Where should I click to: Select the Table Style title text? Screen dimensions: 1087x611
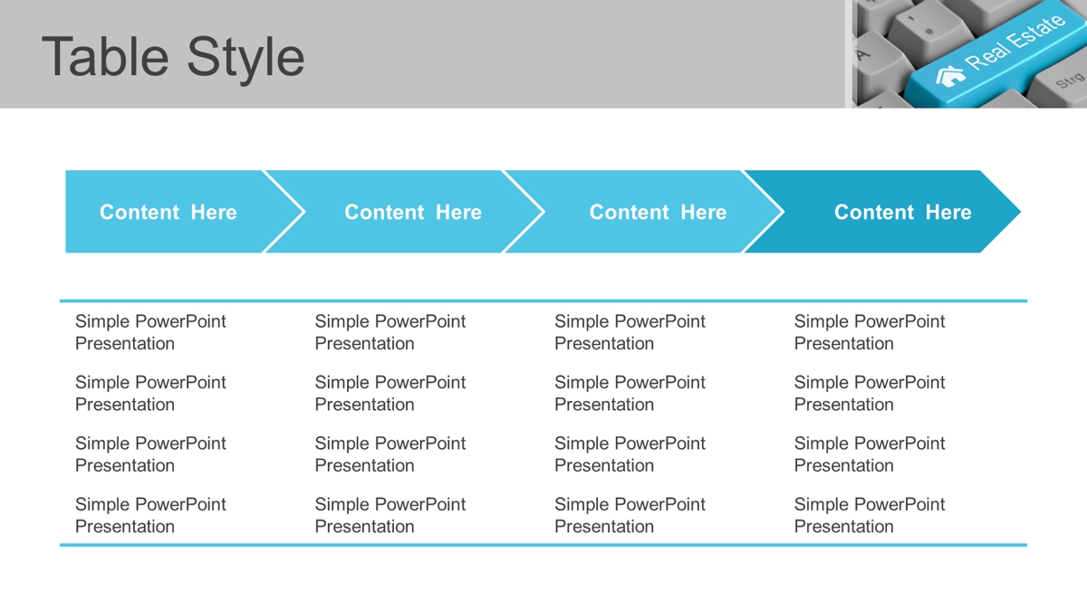pos(173,56)
